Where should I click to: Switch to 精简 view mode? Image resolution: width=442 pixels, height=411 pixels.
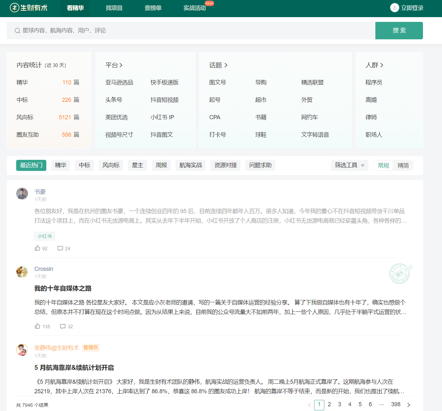[x=403, y=165]
